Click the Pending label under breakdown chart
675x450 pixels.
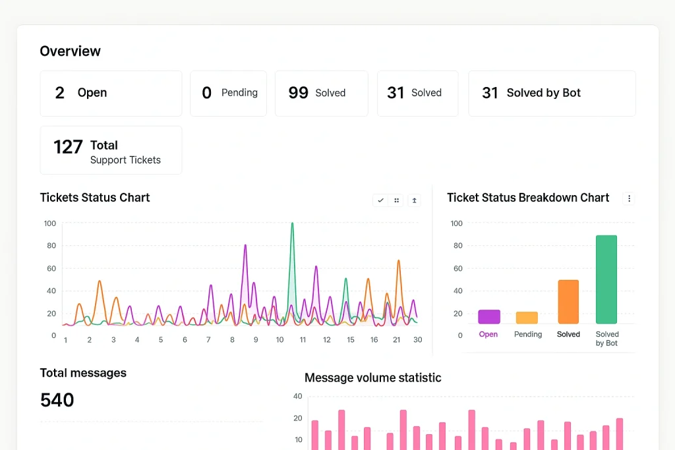[528, 334]
